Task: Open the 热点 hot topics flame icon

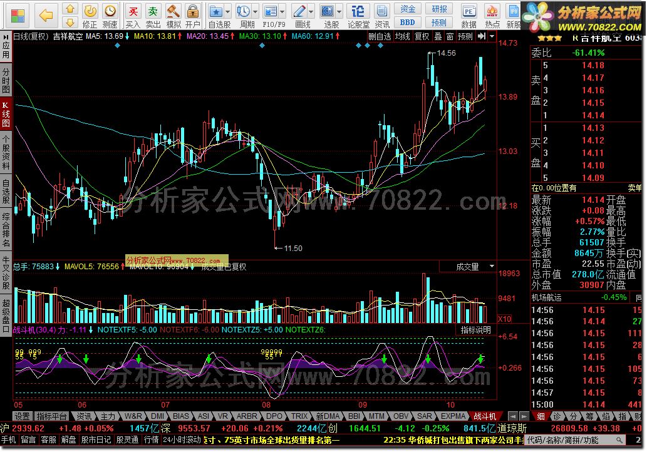Action: (492, 16)
